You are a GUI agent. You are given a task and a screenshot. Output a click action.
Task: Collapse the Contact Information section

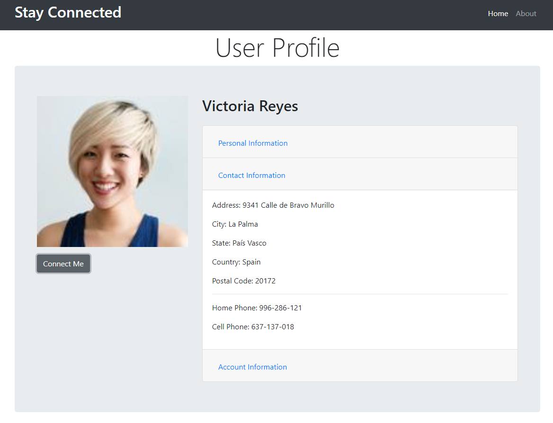pos(251,176)
